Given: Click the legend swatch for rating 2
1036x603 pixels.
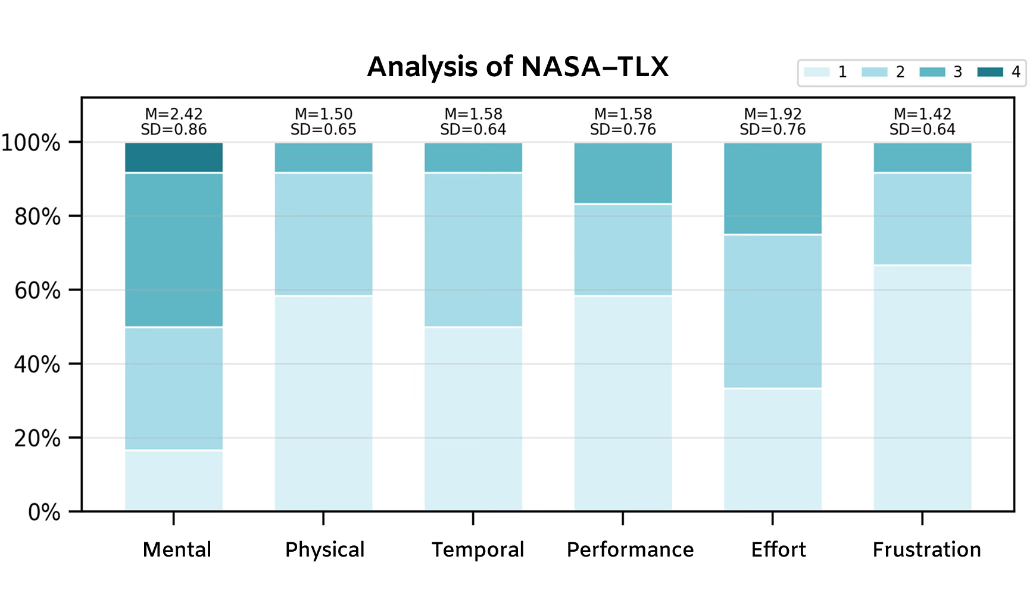Looking at the screenshot, I should pos(874,72).
